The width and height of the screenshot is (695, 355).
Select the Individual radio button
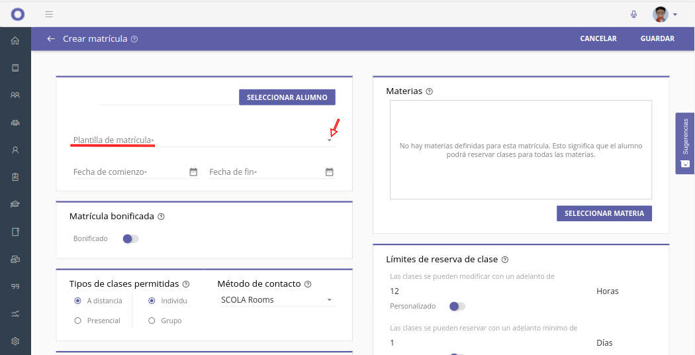tap(152, 301)
